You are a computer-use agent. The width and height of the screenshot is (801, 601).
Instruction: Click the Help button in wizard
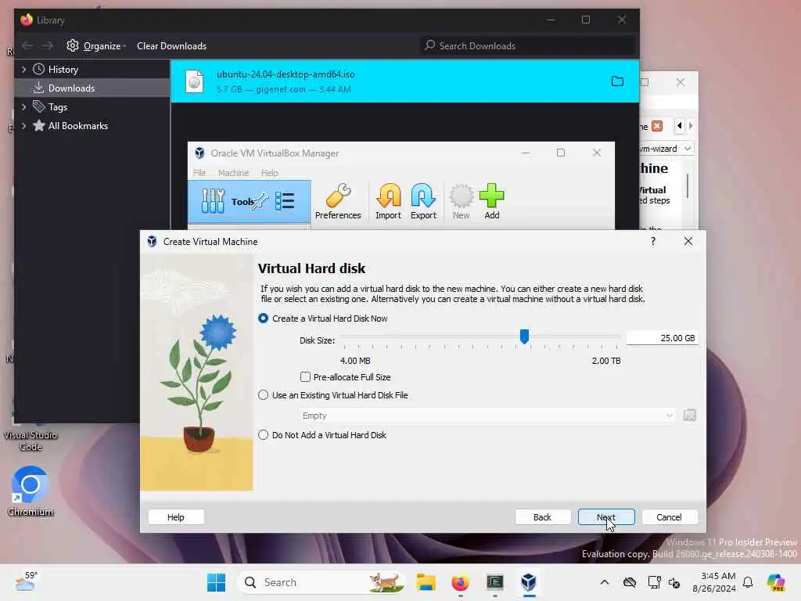[176, 517]
